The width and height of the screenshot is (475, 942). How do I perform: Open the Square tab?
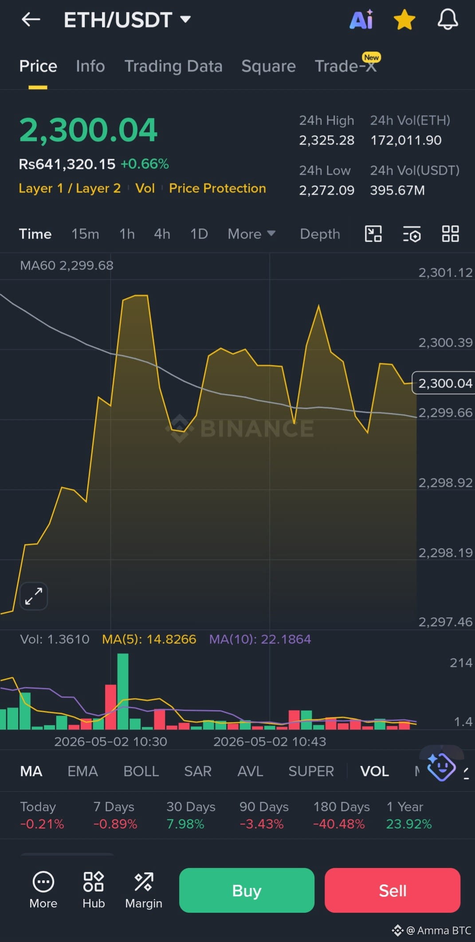[268, 66]
